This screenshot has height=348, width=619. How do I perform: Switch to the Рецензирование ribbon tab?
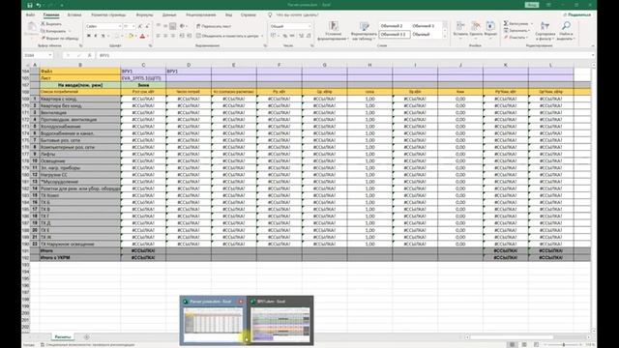point(200,15)
